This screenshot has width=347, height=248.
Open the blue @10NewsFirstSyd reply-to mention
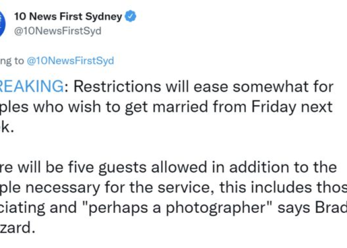70,61
